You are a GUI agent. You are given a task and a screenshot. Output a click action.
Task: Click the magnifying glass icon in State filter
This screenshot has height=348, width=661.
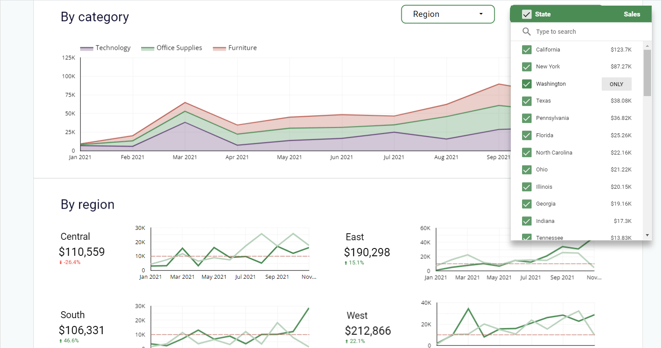pos(526,31)
